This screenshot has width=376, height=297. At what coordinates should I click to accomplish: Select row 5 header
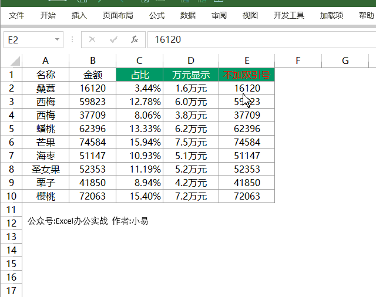[x=11, y=129]
